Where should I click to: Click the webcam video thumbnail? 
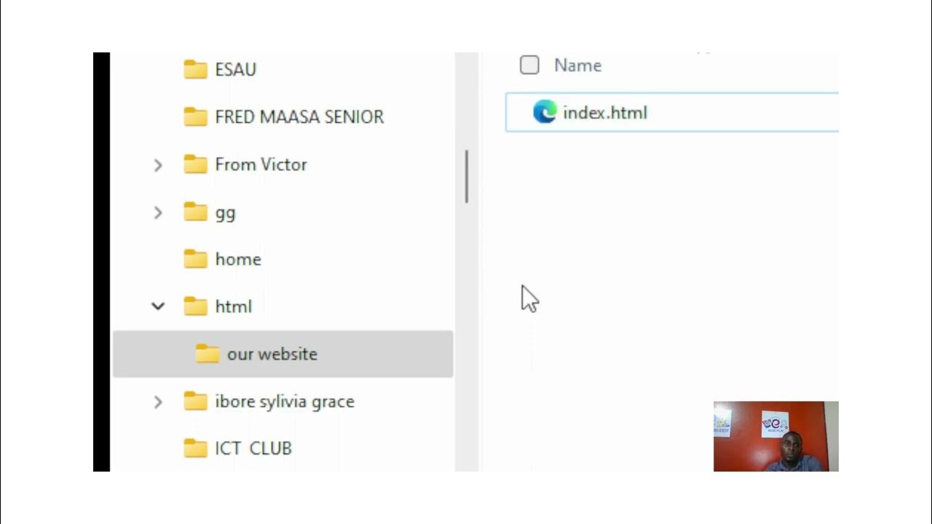click(x=776, y=436)
